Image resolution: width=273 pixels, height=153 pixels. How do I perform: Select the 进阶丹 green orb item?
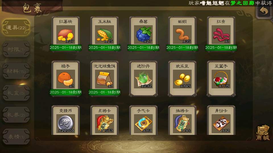pos(143,78)
